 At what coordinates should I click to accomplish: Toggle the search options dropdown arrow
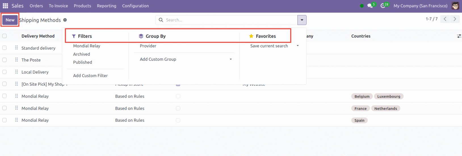coord(302,20)
